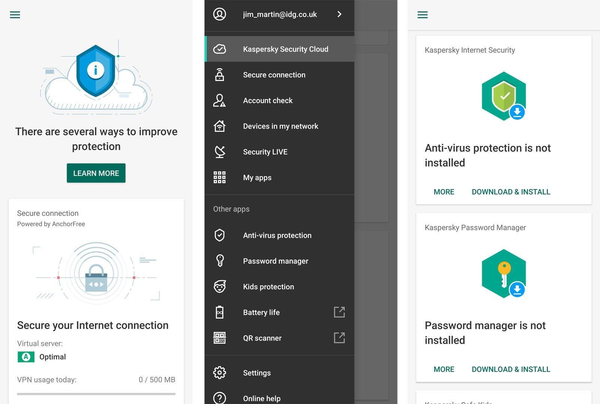
Task: Tap the user account avatar icon
Action: tap(220, 14)
